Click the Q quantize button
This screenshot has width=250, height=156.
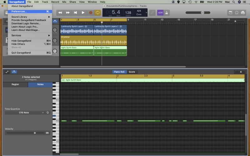tap(47, 113)
